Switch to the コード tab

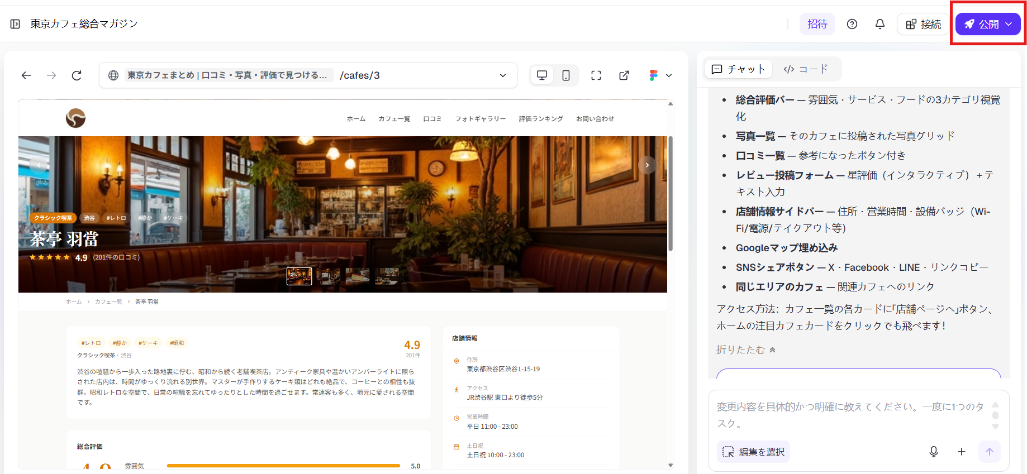point(806,69)
